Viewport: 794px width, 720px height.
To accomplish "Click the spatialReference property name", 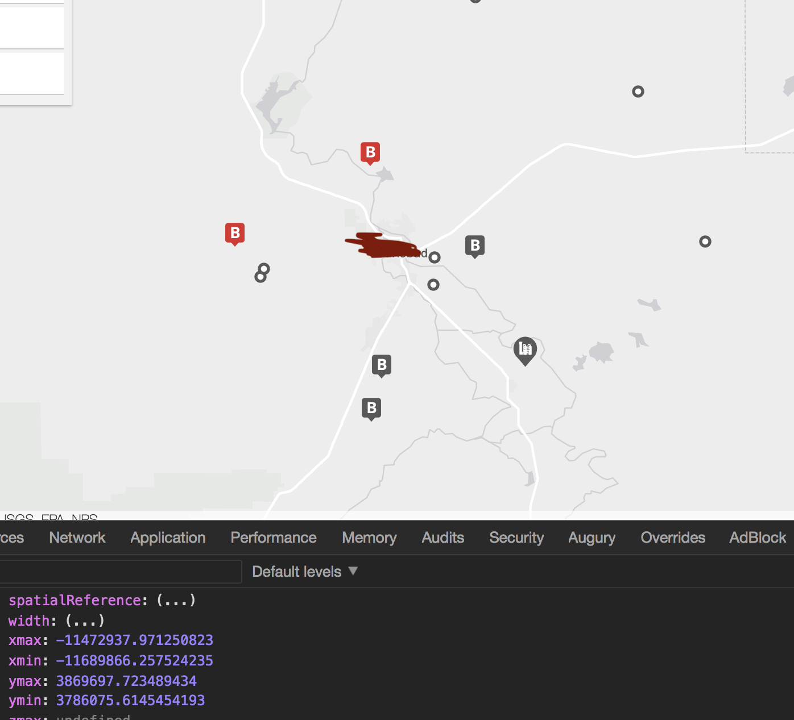I will coord(75,601).
